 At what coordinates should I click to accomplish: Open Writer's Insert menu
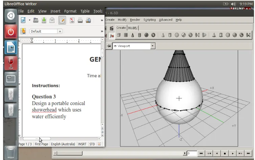55,11
